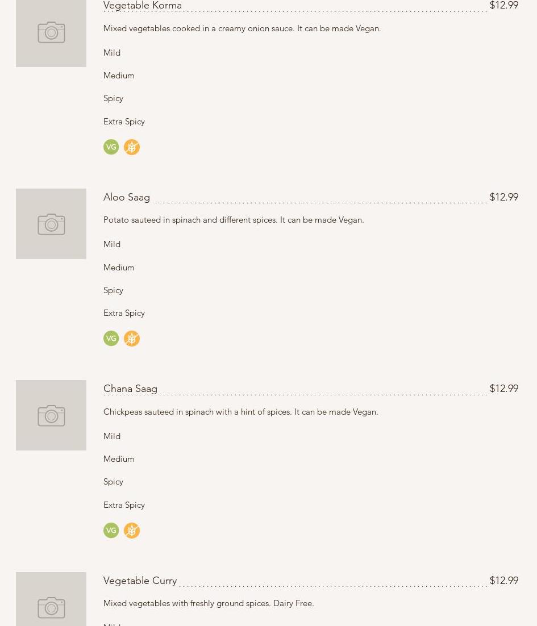Click the VG vegetarian icon under Vegetable Korma
The image size is (537, 626).
(111, 147)
